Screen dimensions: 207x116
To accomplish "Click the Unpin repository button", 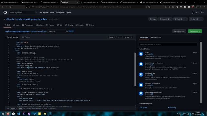I will 153,19.
